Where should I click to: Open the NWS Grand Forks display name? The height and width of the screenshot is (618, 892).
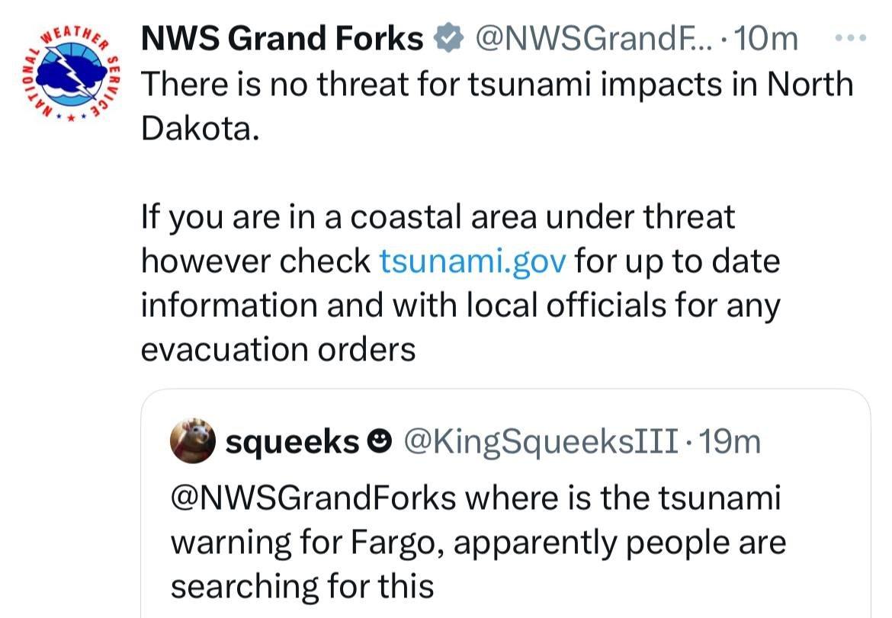(282, 37)
